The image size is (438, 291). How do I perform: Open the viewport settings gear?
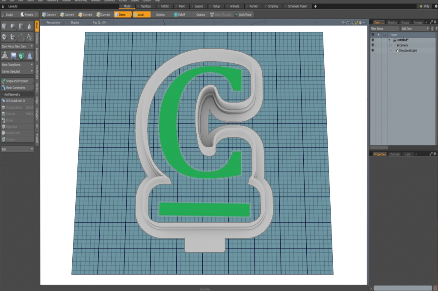click(x=360, y=23)
